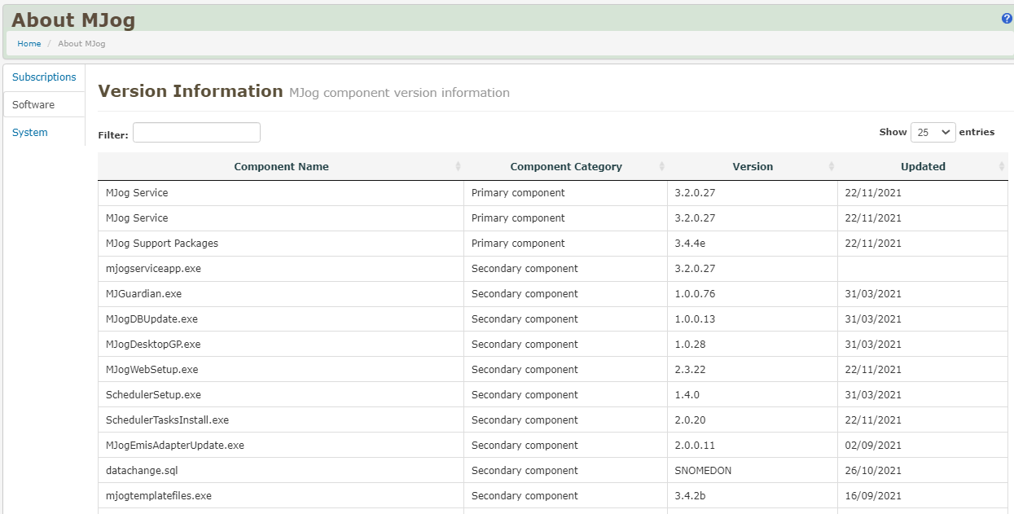The width and height of the screenshot is (1014, 514).
Task: Open the Show entries dropdown
Action: [933, 132]
